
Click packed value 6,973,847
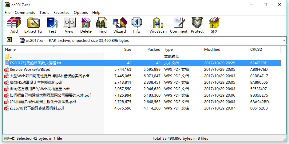152,76
